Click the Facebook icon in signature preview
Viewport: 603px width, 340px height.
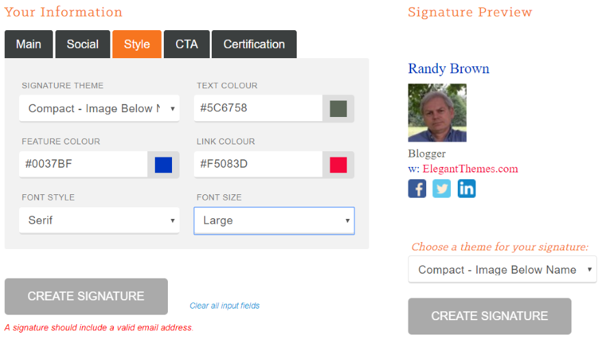pyautogui.click(x=417, y=189)
